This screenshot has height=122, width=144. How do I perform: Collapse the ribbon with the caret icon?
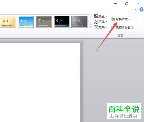[136, 10]
